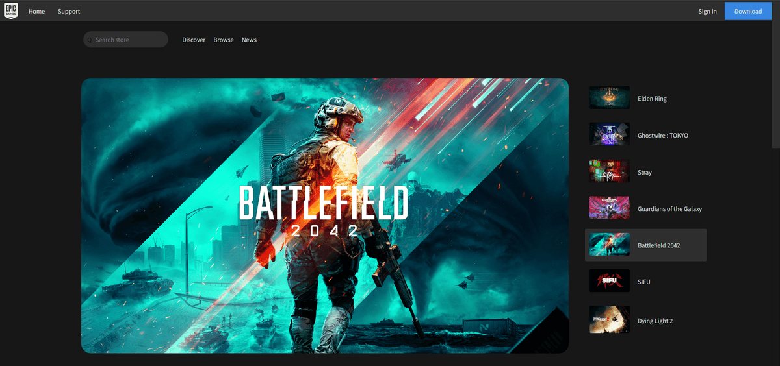Image resolution: width=780 pixels, height=366 pixels.
Task: Switch to the Discover tab
Action: point(194,40)
